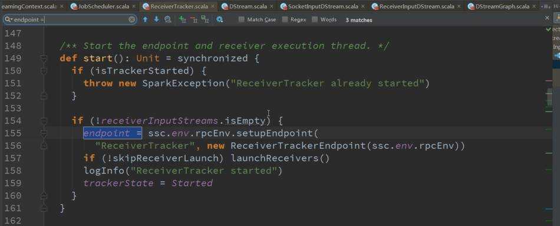
Task: Click line number 153 in the gutter
Action: click(12, 108)
